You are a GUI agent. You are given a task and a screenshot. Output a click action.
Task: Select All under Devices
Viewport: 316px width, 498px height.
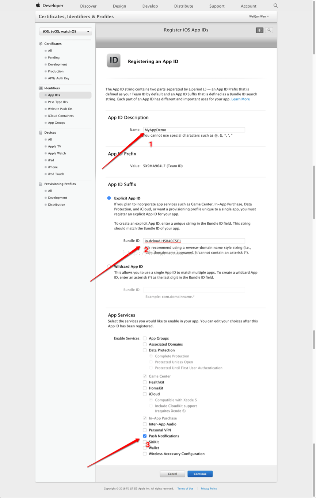point(50,140)
